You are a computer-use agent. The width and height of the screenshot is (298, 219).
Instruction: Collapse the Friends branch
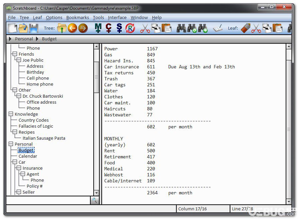coord(15,54)
